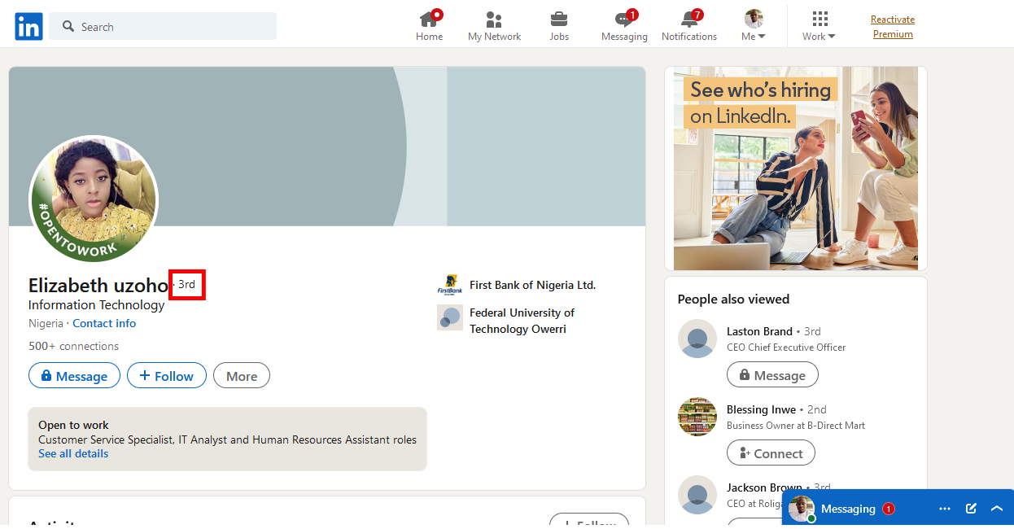Viewport: 1014px width, 529px height.
Task: Click the Information Technology headline
Action: (96, 304)
